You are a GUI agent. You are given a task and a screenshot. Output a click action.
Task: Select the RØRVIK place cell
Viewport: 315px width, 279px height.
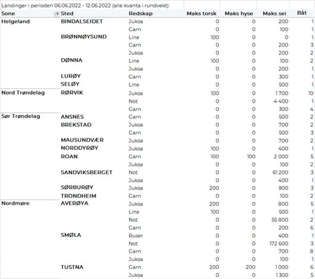[72, 93]
